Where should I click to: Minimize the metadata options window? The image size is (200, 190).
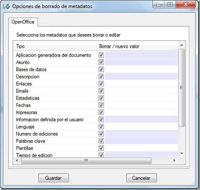click(159, 5)
